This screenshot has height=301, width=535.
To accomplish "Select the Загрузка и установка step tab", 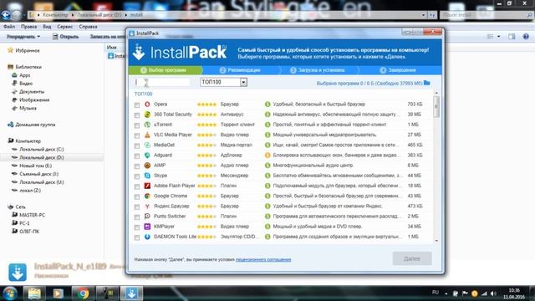I will (318, 70).
